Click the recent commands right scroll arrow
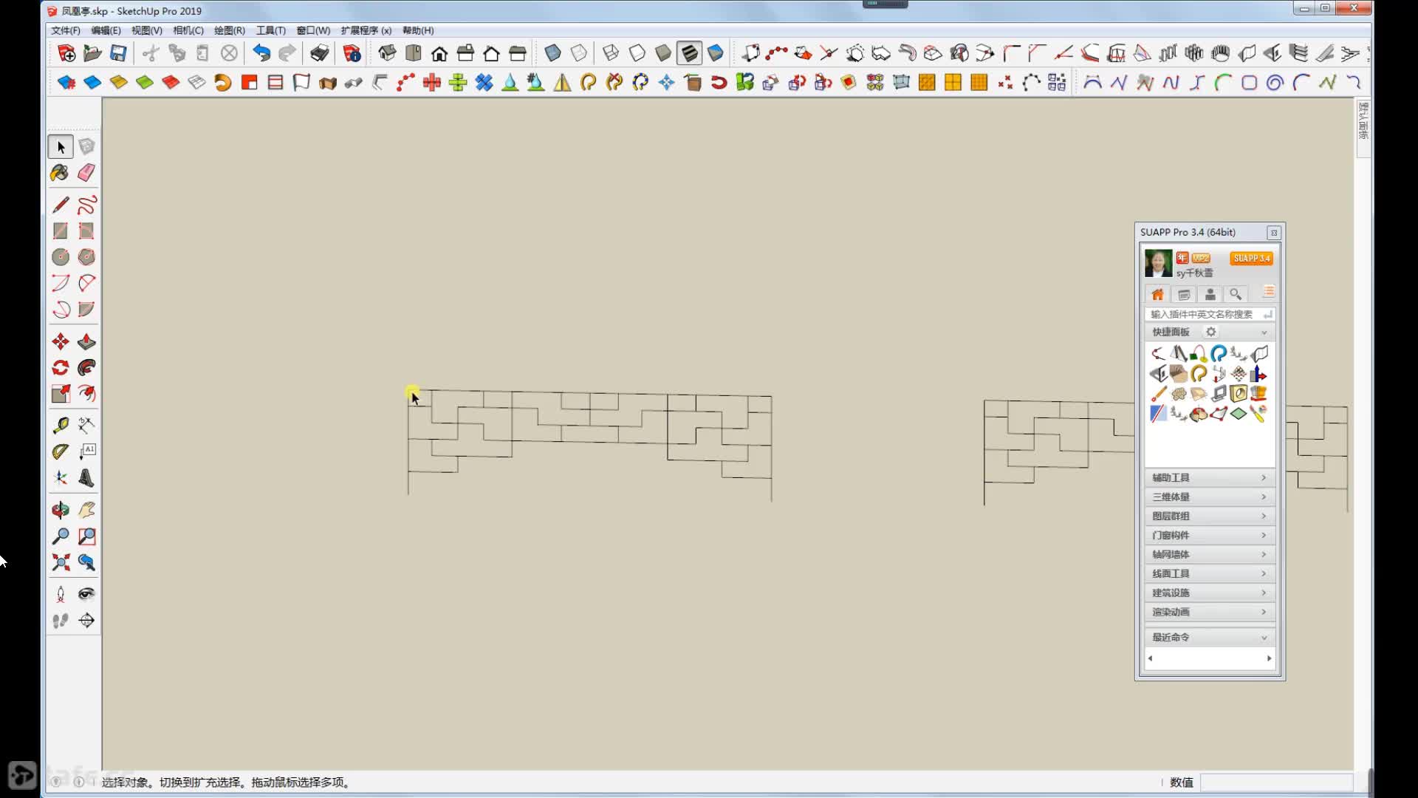1418x798 pixels. (1269, 658)
